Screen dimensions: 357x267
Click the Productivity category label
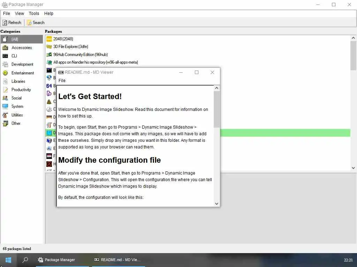(21, 90)
